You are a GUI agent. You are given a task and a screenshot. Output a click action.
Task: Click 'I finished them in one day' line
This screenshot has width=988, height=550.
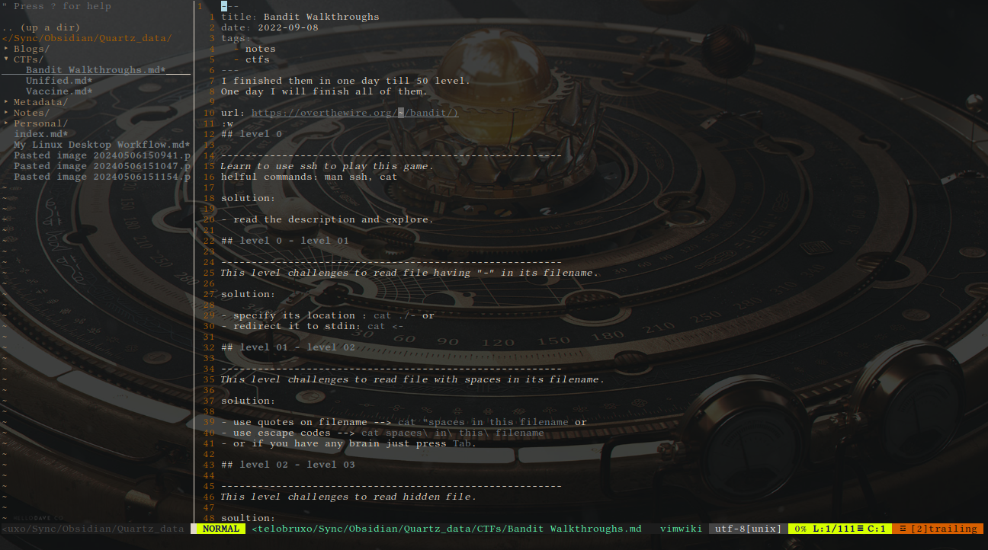(x=346, y=81)
